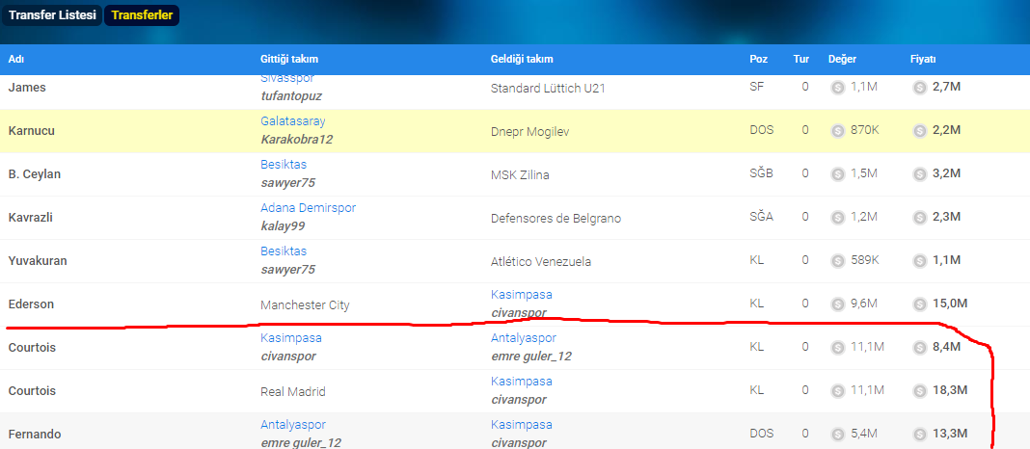1030x449 pixels.
Task: Click coin icon beside 1,1M value in James row
Action: click(837, 88)
